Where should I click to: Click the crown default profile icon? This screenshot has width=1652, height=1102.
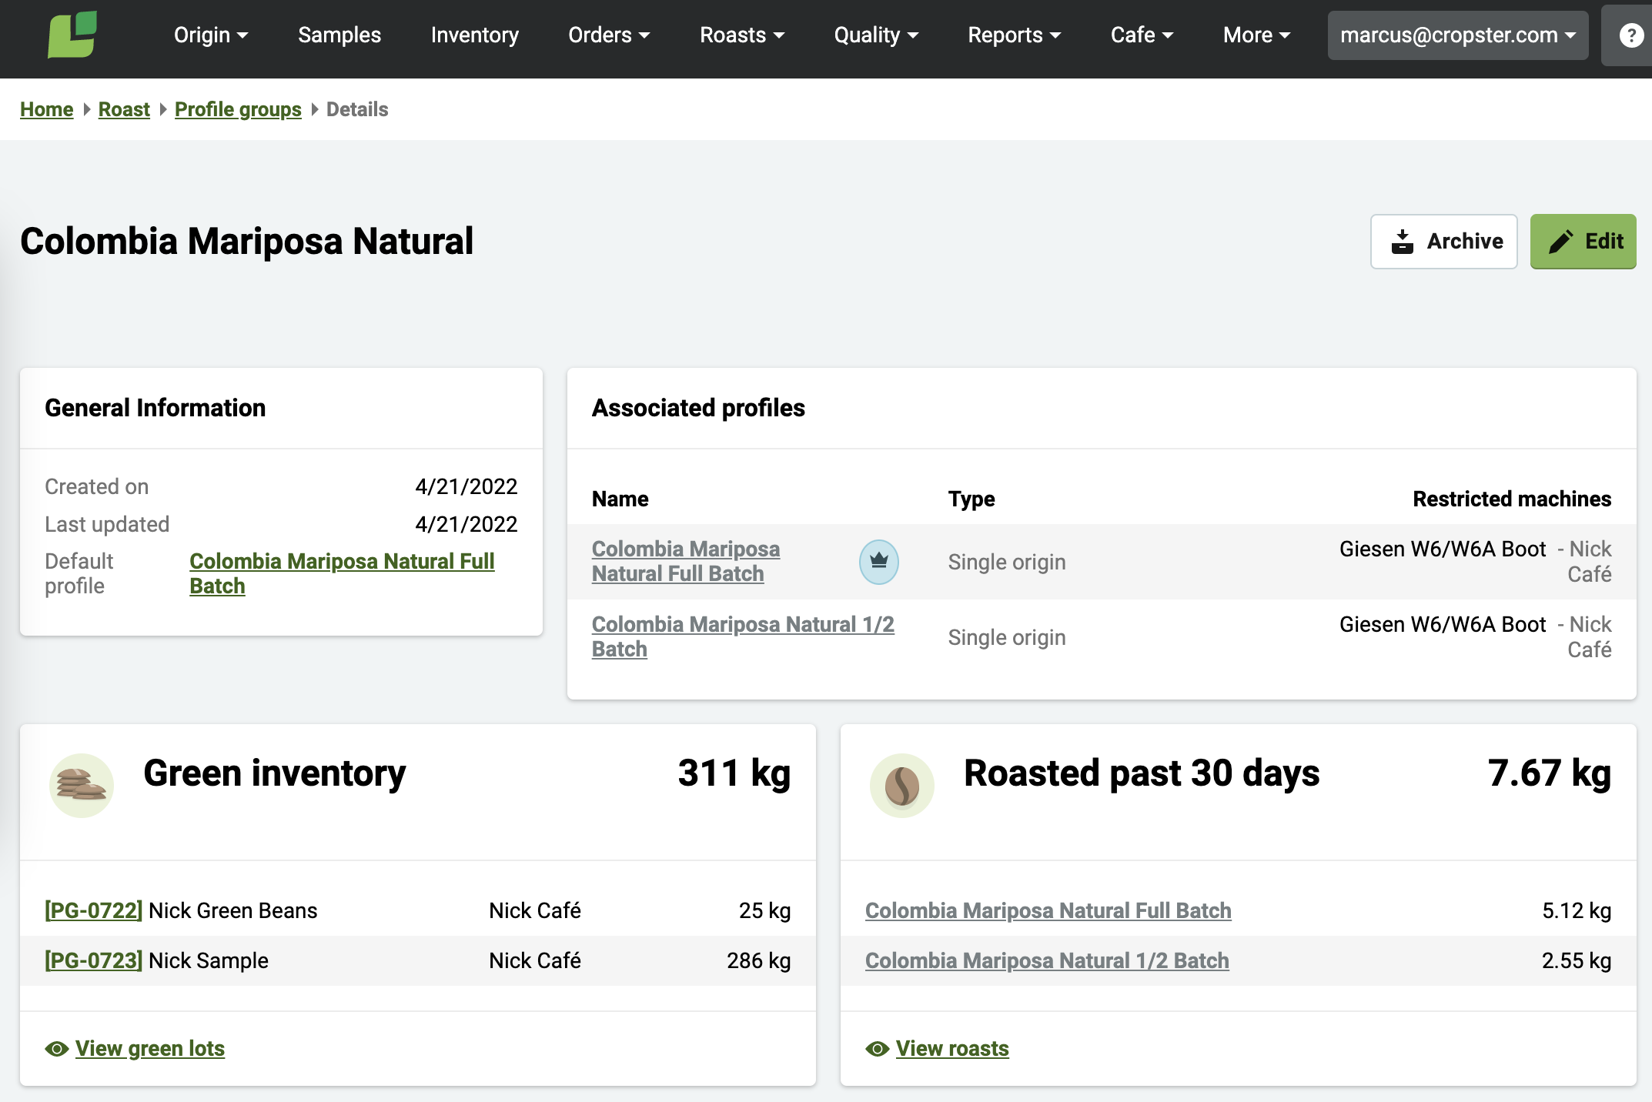tap(878, 562)
